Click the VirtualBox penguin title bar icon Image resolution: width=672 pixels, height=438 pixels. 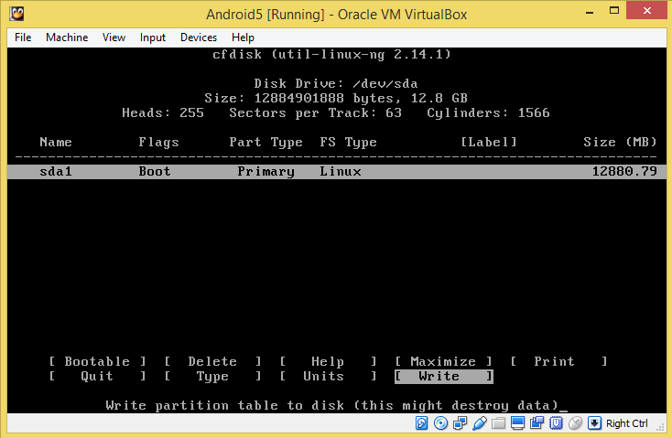[x=16, y=14]
